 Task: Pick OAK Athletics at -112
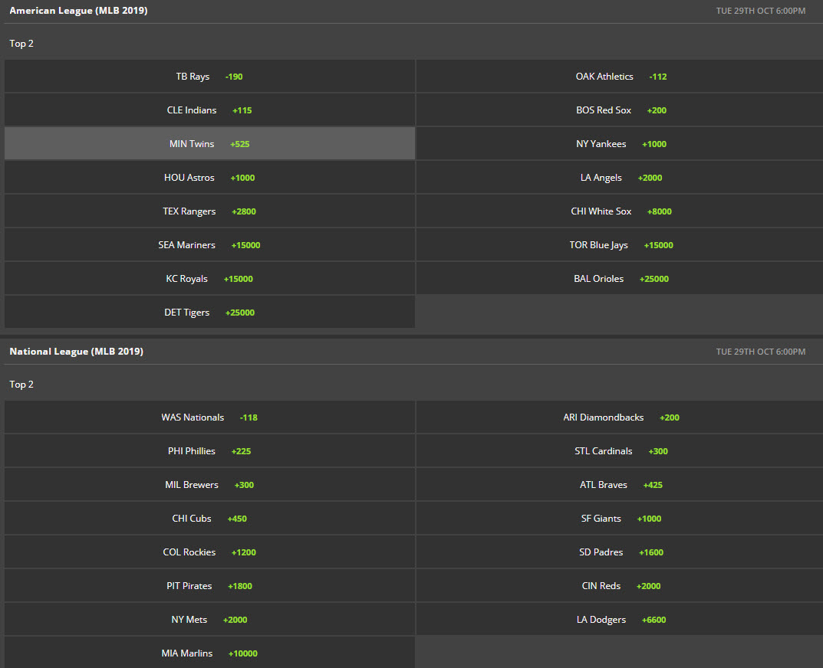[x=620, y=77]
